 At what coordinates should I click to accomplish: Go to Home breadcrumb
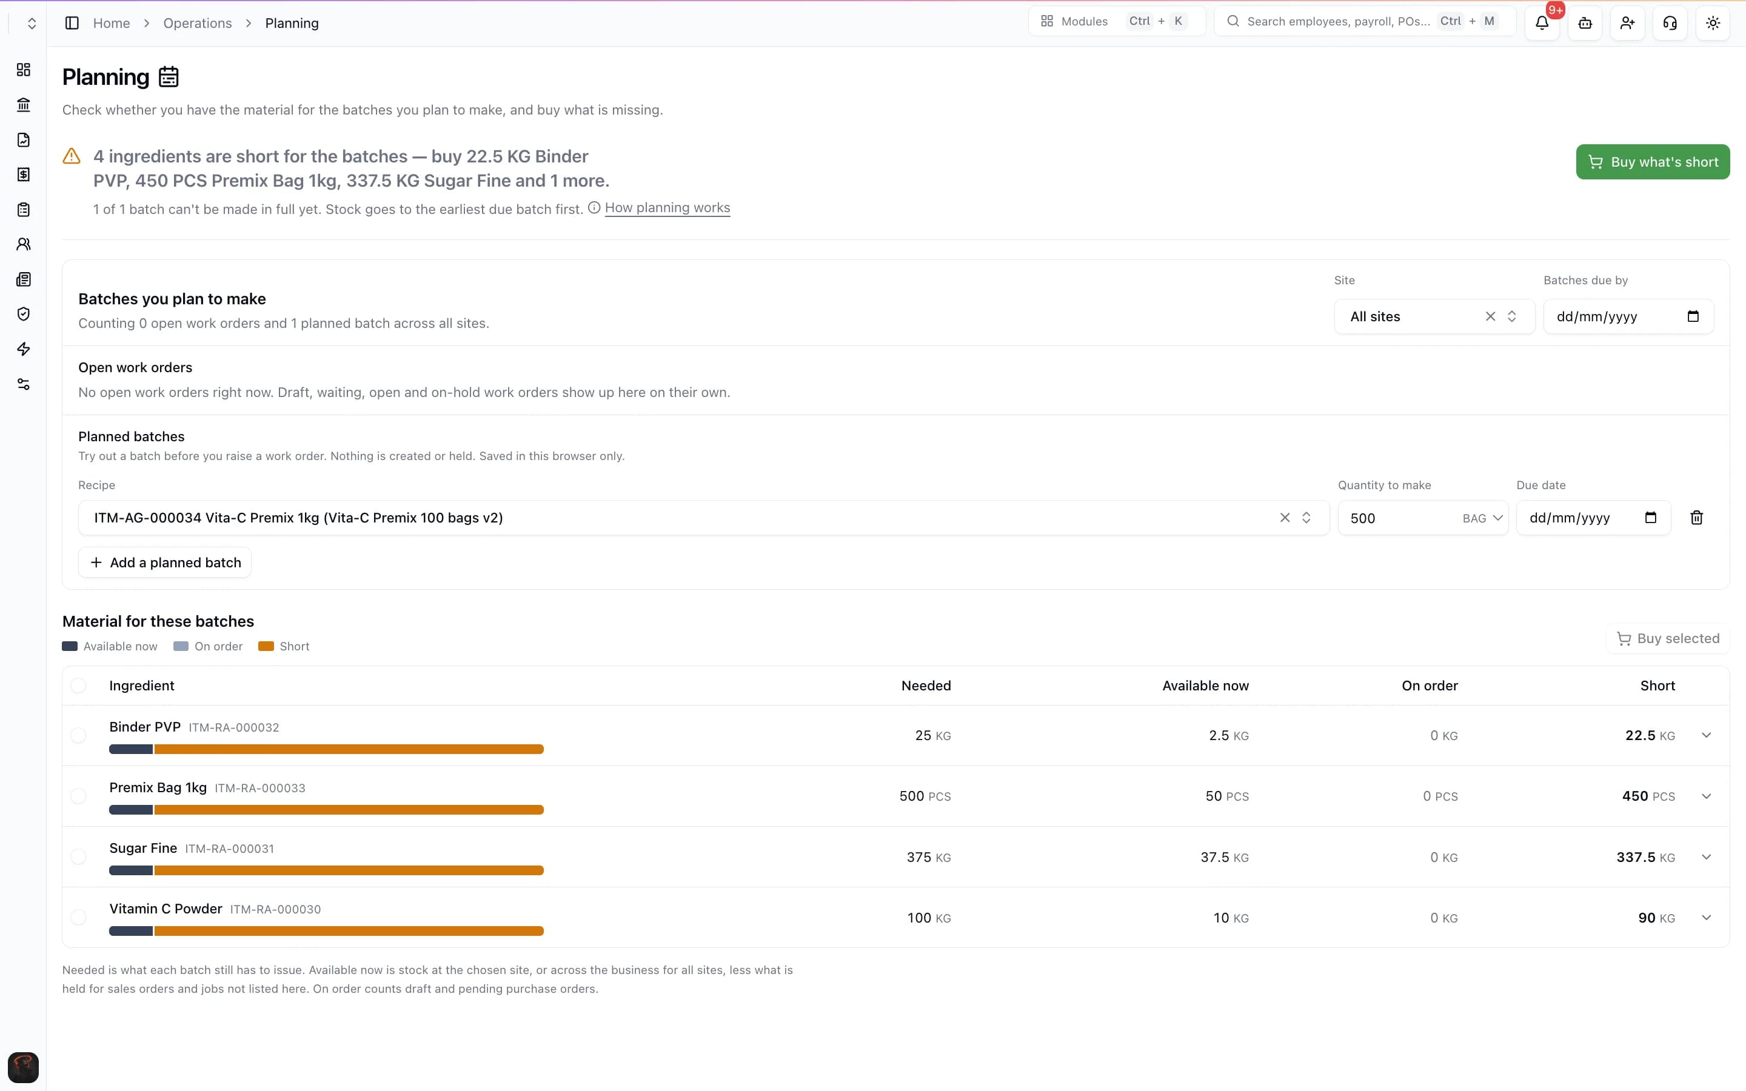pos(111,23)
